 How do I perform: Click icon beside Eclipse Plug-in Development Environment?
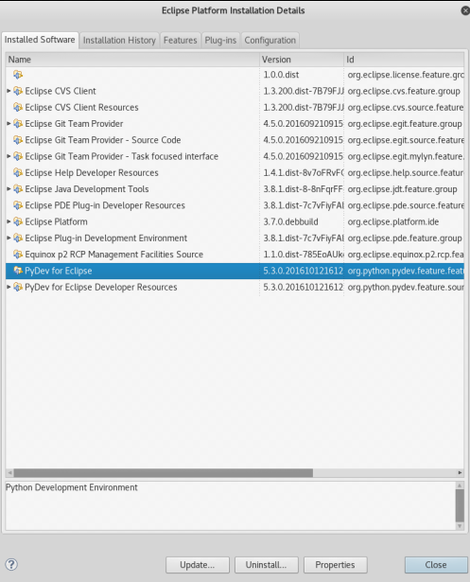point(18,238)
